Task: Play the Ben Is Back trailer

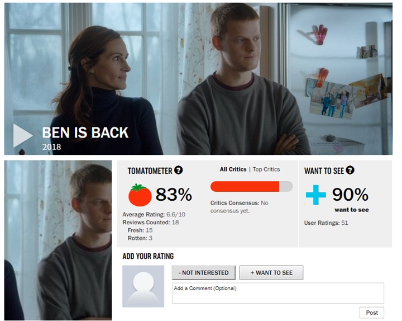Action: (22, 135)
